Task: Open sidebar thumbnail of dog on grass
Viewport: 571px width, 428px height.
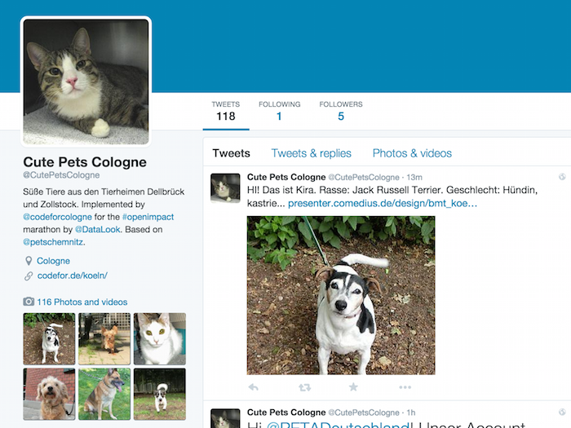Action: [x=160, y=394]
